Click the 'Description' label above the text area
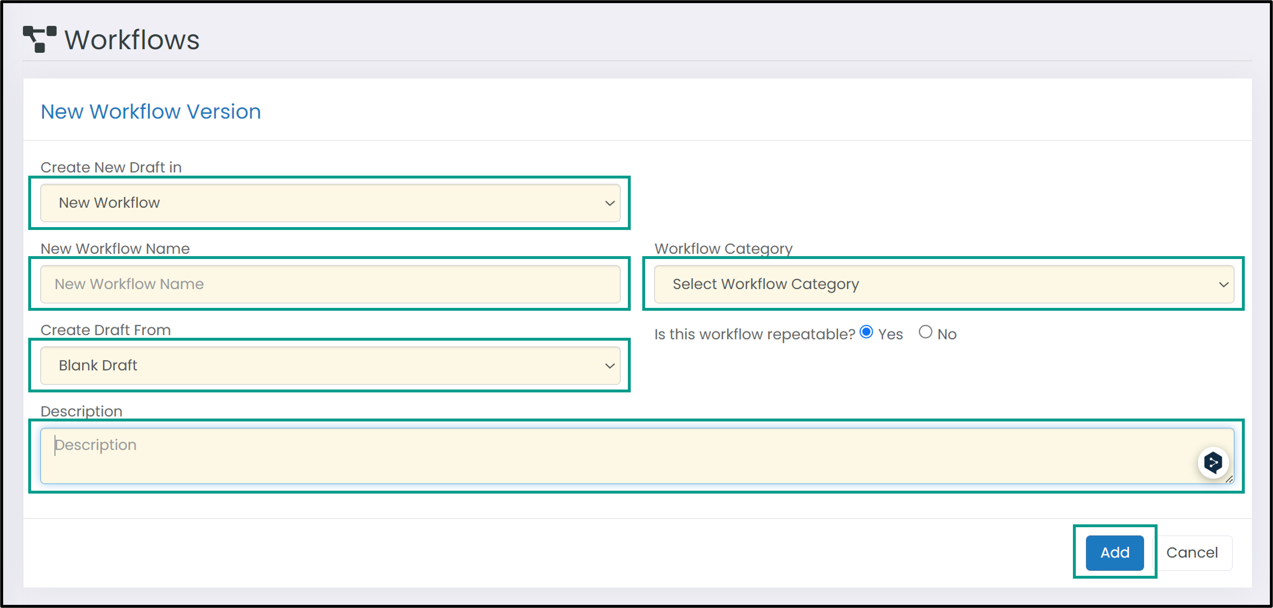This screenshot has height=608, width=1273. tap(81, 412)
